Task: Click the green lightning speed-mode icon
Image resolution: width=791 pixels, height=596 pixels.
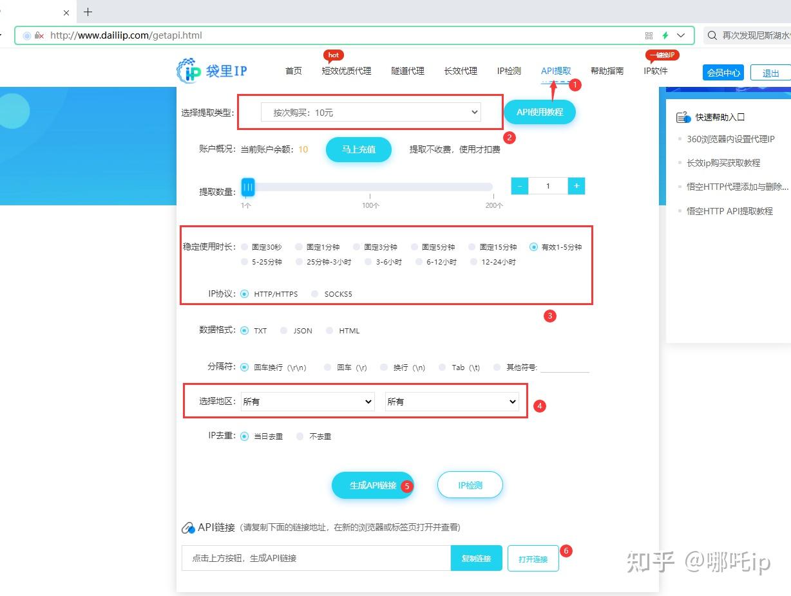Action: pos(665,35)
